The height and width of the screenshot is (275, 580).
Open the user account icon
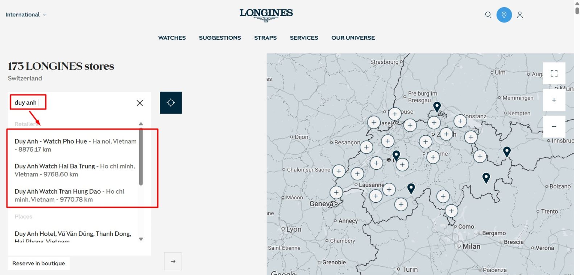tap(520, 15)
